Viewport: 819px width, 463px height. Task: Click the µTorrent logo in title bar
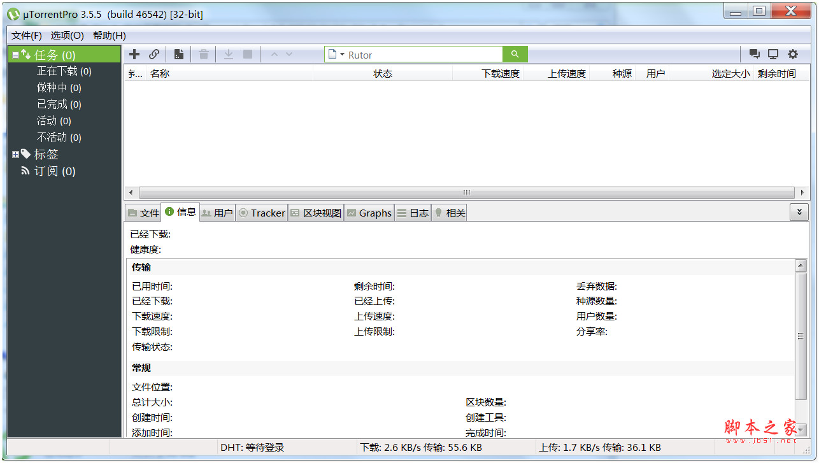13,13
